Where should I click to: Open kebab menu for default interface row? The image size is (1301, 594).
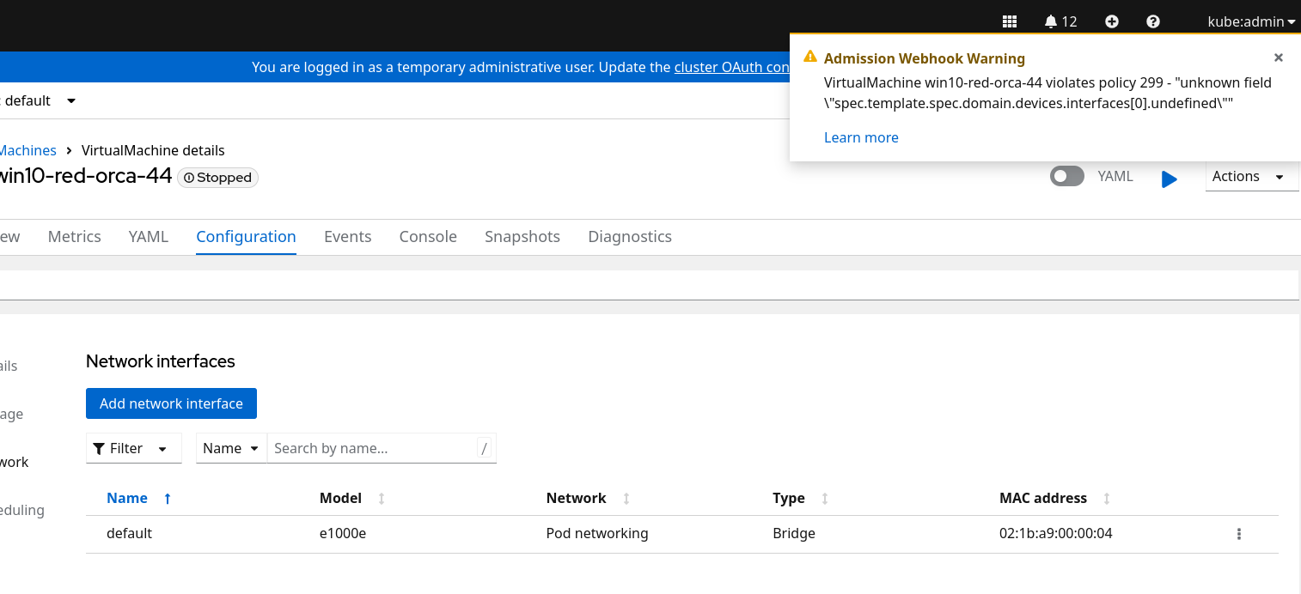click(x=1238, y=534)
